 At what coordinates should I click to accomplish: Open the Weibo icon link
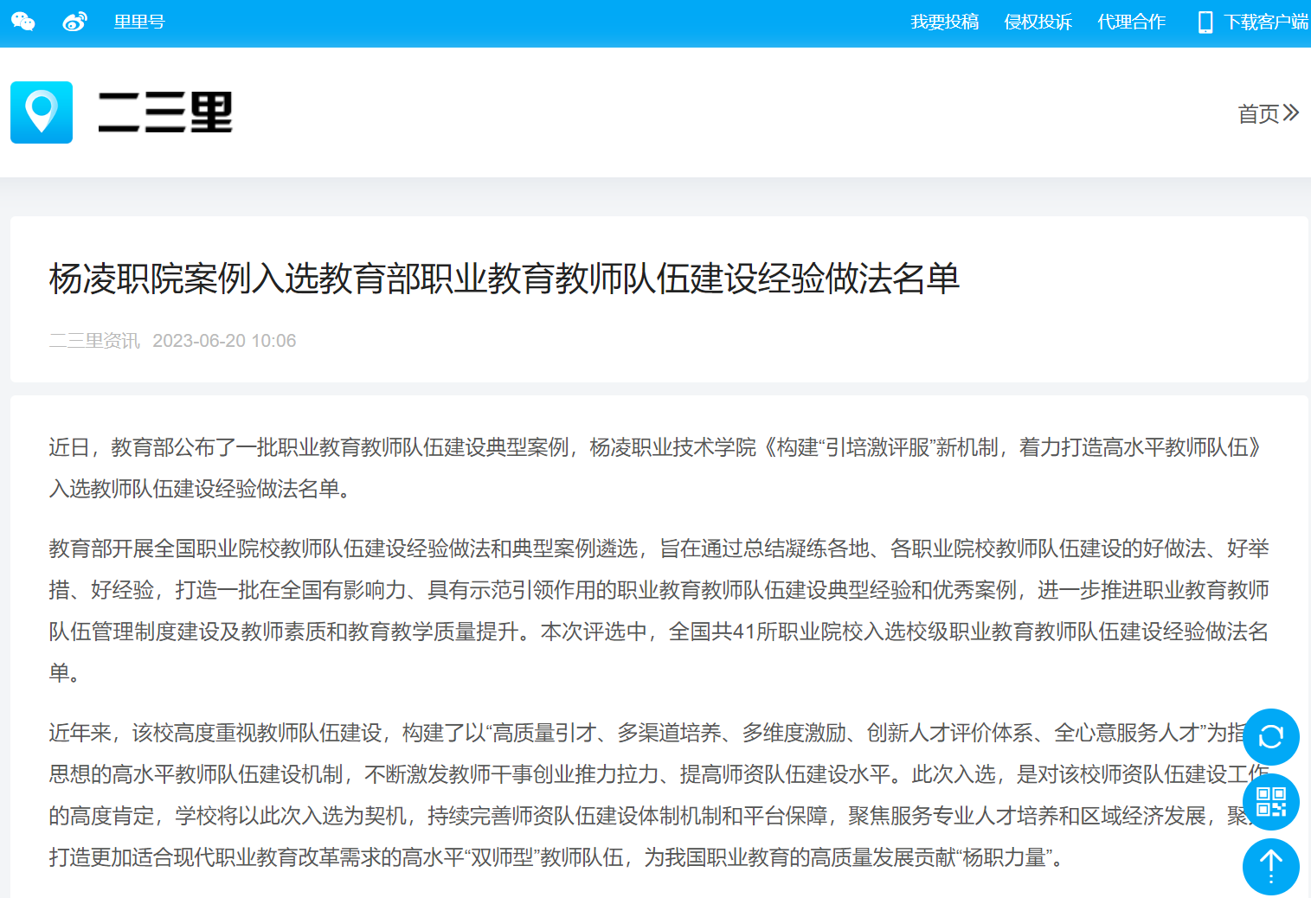75,22
